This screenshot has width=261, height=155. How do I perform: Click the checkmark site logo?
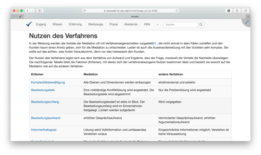[29, 24]
